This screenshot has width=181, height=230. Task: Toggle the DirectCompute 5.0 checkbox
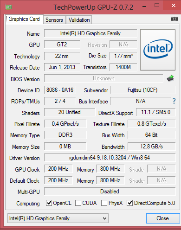[x=129, y=203]
